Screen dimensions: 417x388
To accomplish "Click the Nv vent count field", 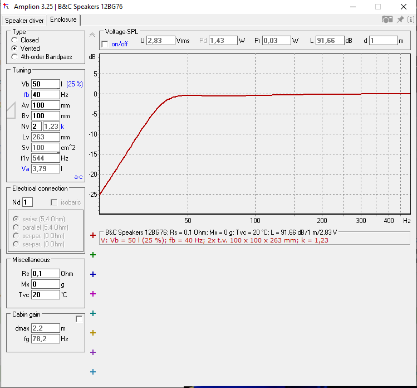I will 36,126.
